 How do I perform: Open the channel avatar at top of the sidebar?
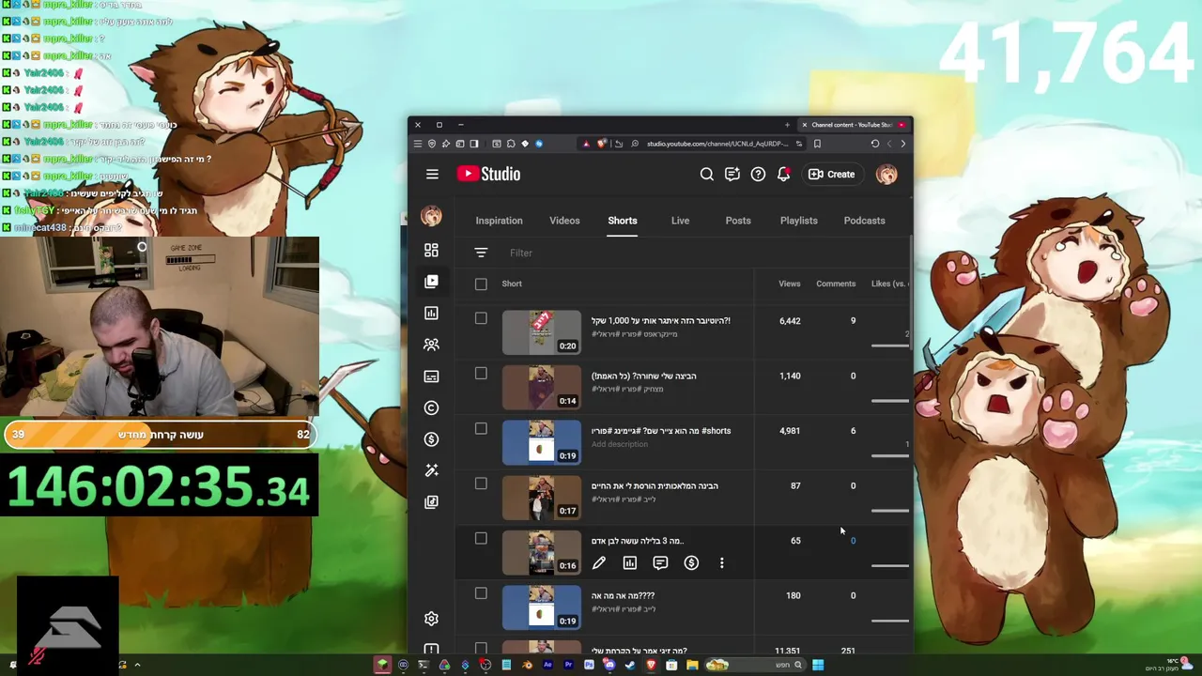tap(431, 216)
